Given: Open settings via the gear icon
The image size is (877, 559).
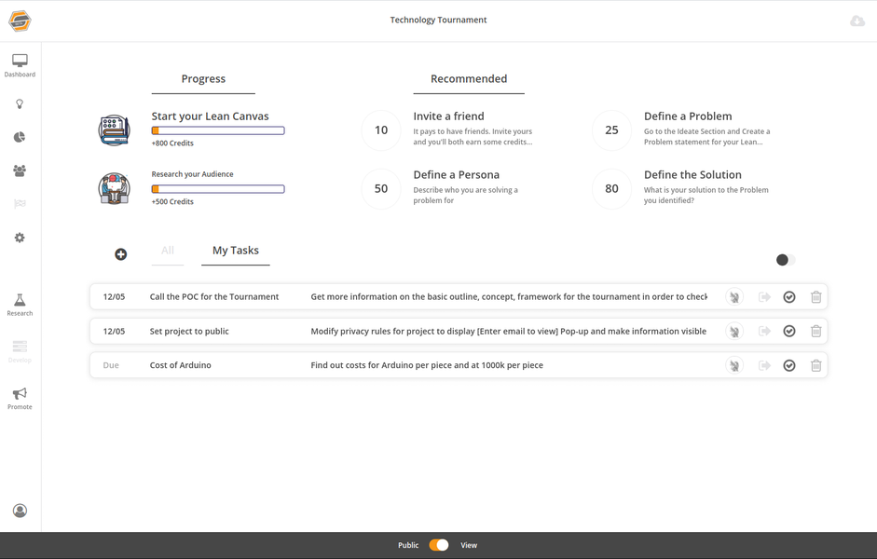Looking at the screenshot, I should point(19,238).
